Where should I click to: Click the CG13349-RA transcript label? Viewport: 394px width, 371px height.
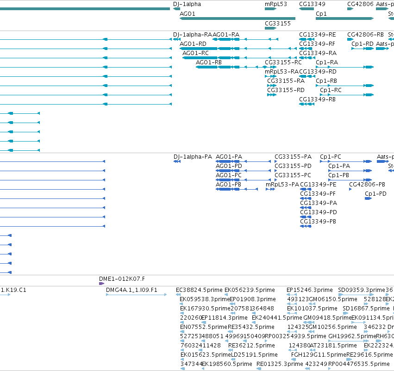pos(318,53)
